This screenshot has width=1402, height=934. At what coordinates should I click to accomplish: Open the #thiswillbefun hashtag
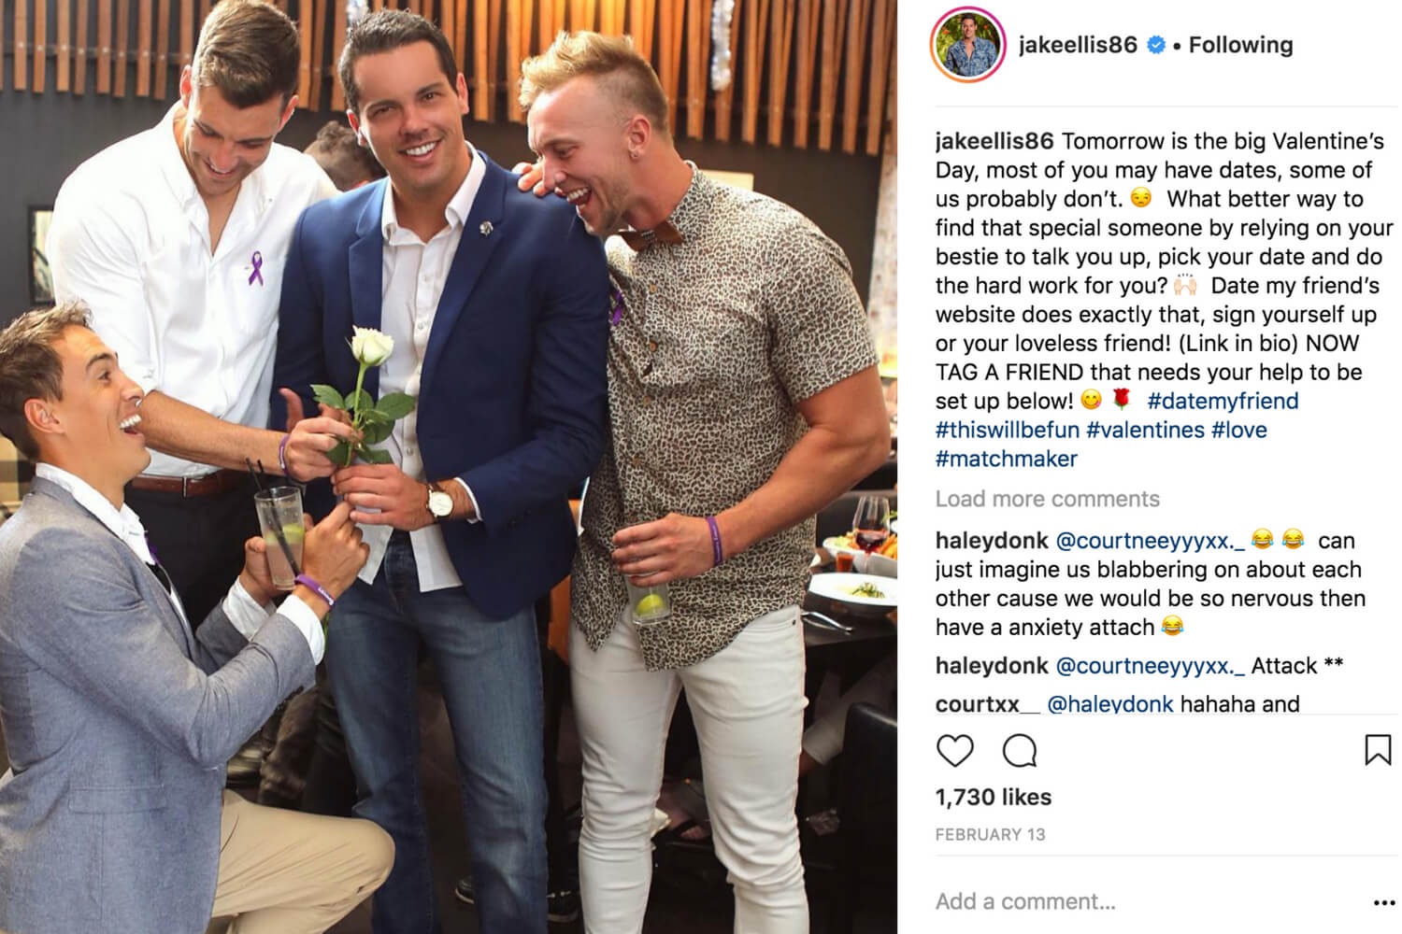point(1008,430)
